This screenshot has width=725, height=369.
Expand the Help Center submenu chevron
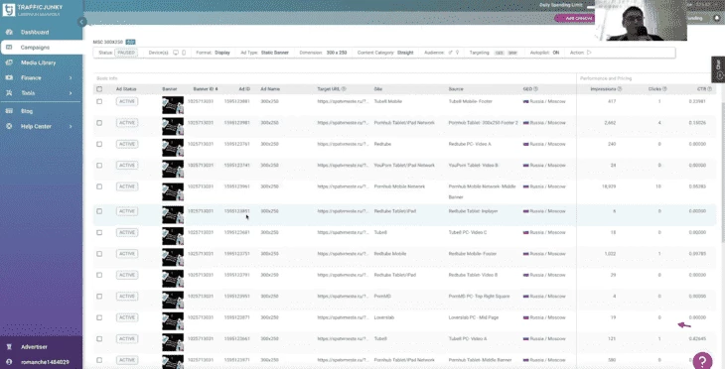71,127
